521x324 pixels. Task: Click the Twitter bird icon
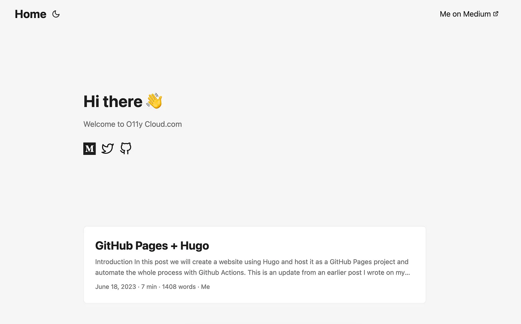(x=107, y=148)
